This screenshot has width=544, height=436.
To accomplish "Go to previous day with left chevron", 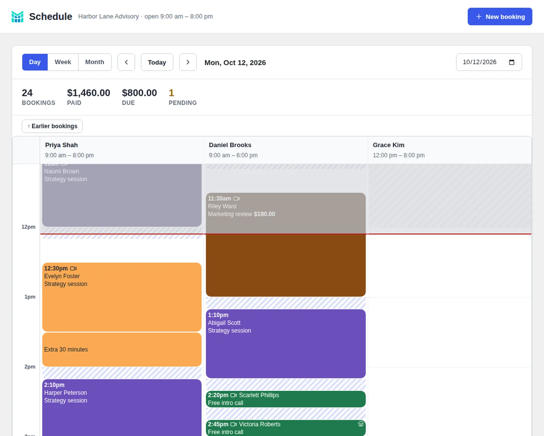I will click(126, 62).
